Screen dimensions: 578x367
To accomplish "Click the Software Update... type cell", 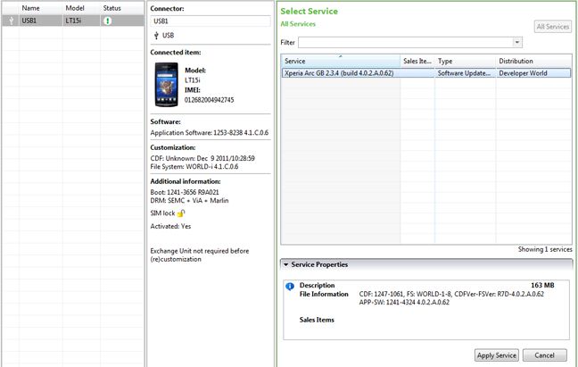I will pos(464,73).
